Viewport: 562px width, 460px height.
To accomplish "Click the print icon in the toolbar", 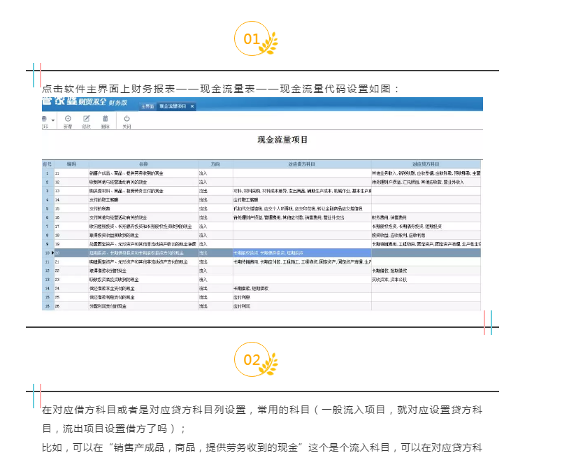I will (45, 119).
